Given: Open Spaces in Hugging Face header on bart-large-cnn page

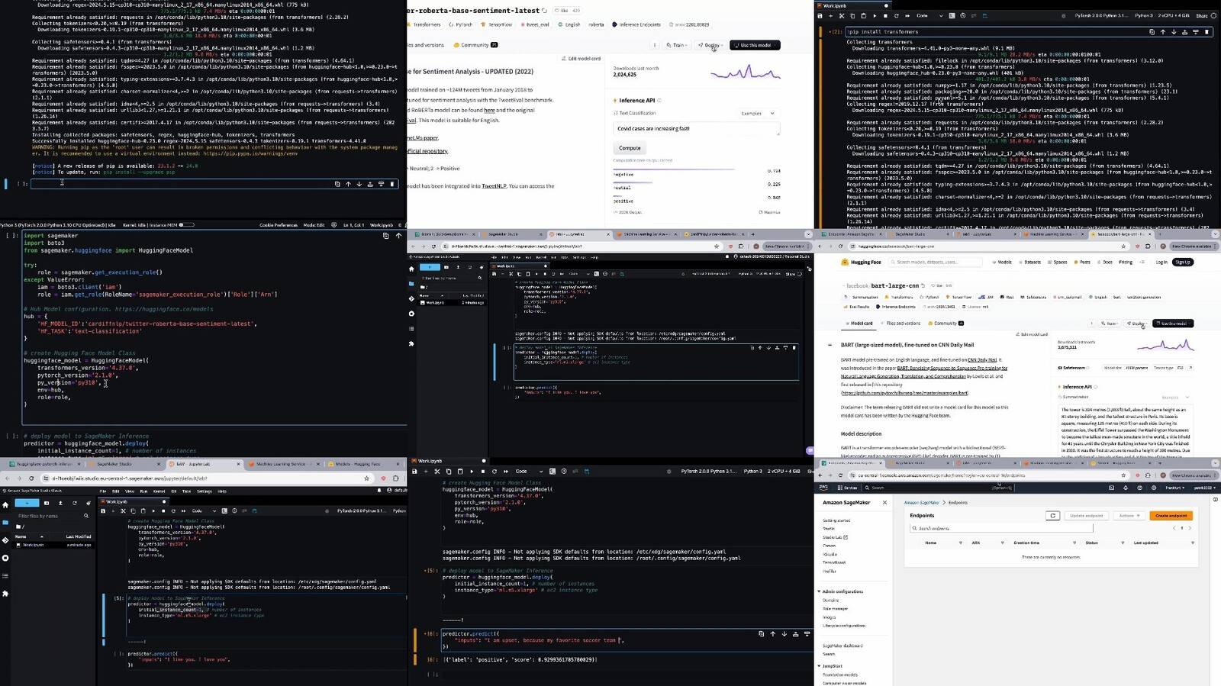Looking at the screenshot, I should 1057,262.
